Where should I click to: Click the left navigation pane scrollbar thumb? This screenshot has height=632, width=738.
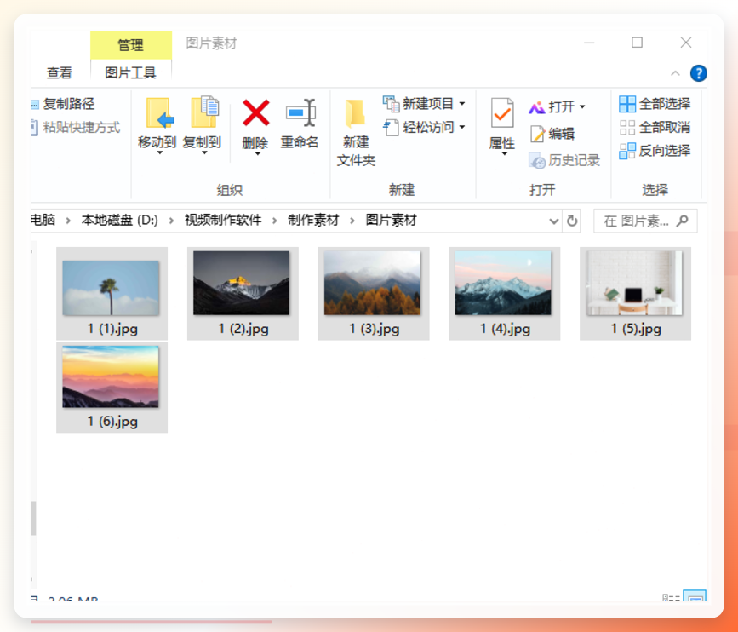point(33,518)
